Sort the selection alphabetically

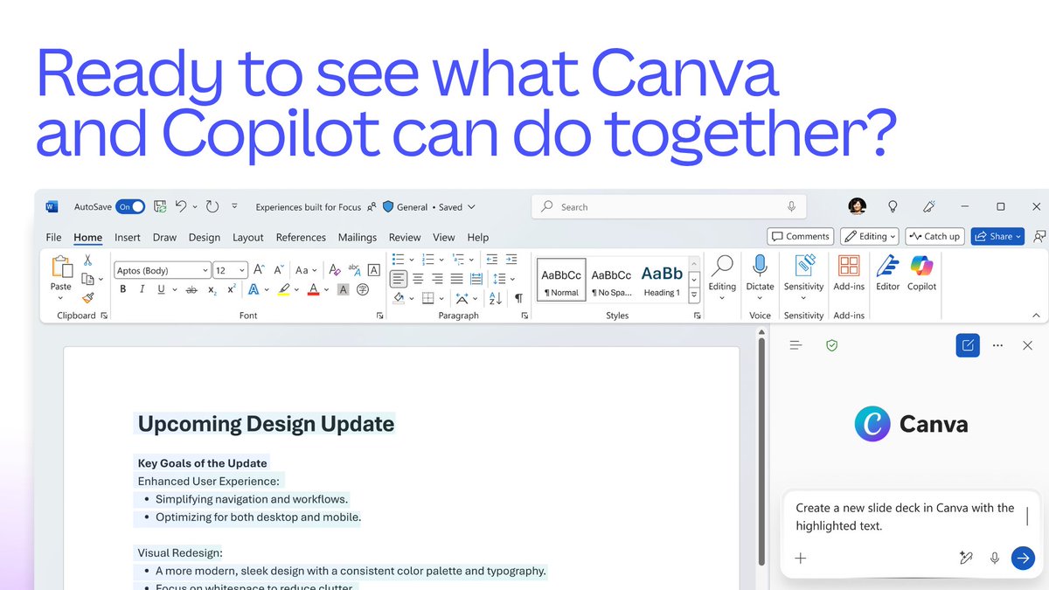click(496, 298)
